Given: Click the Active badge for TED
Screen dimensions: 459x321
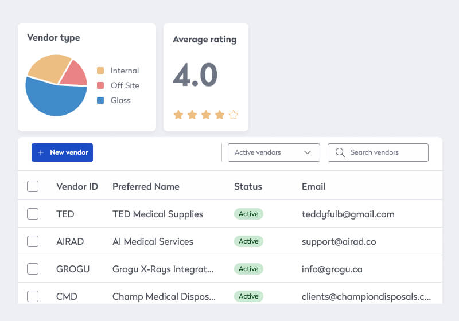Looking at the screenshot, I should [x=248, y=214].
